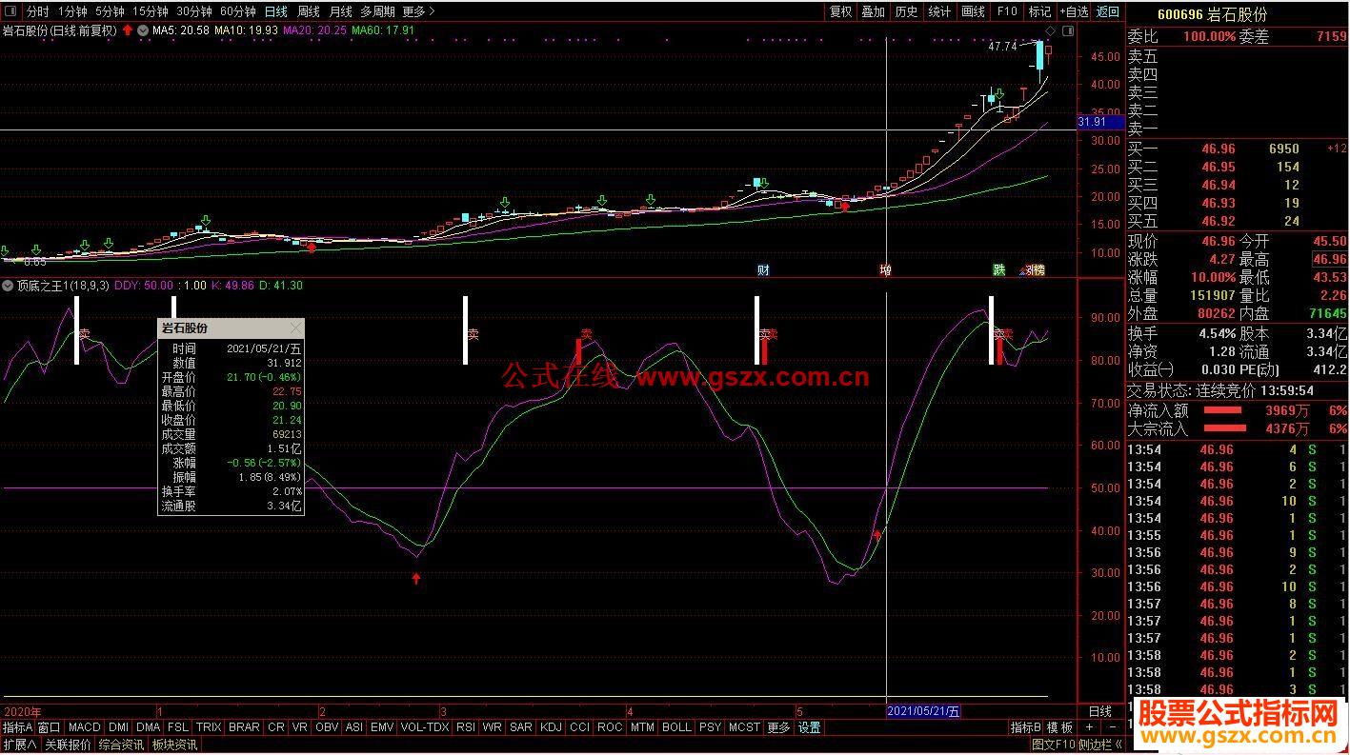Open the 多周期 multi-period view

point(377,11)
